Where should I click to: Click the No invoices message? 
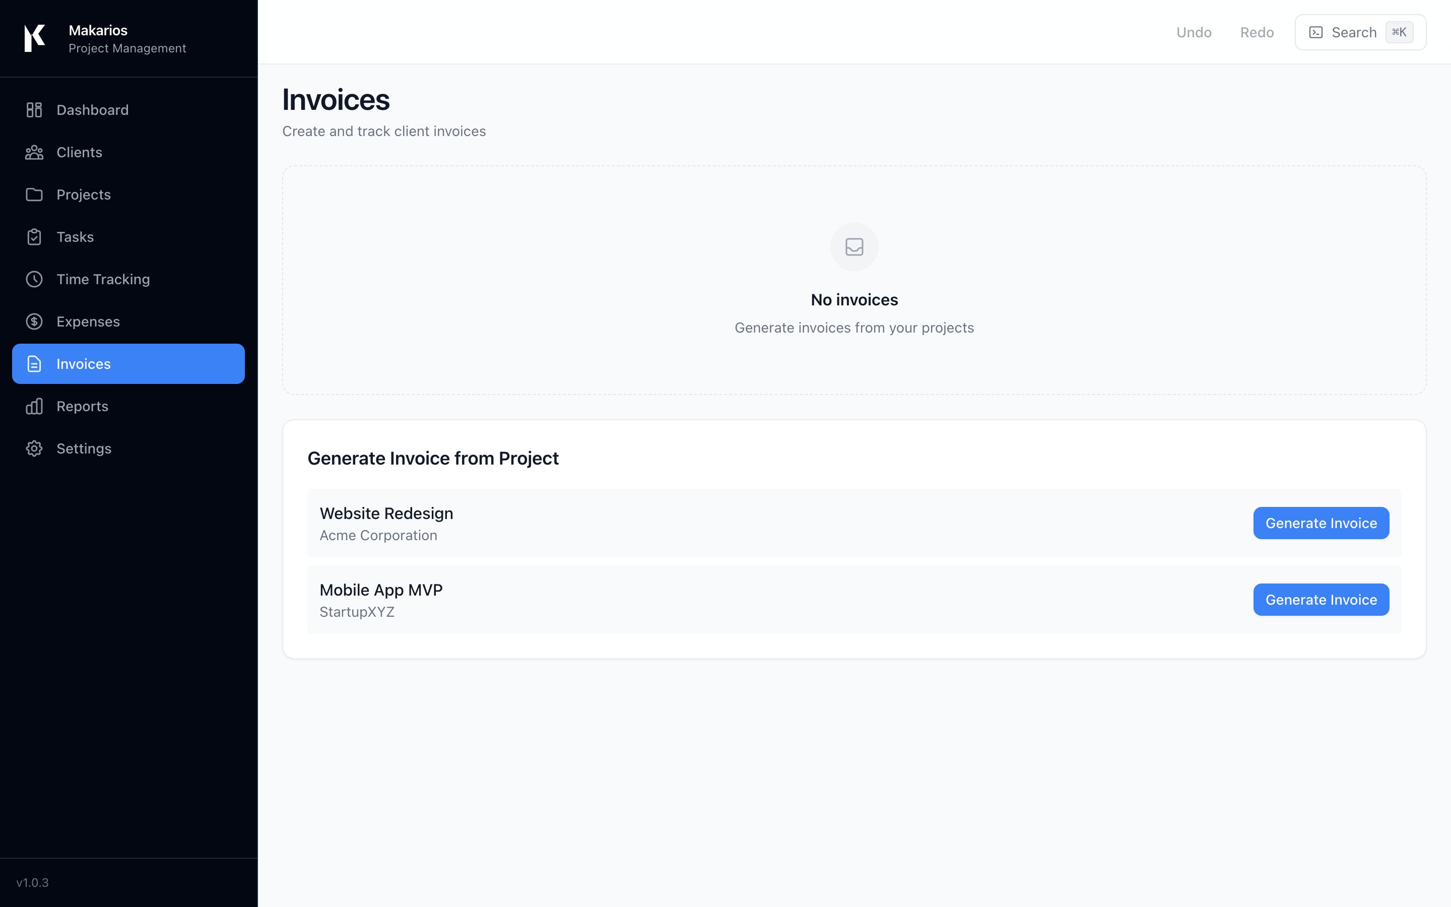coord(854,300)
